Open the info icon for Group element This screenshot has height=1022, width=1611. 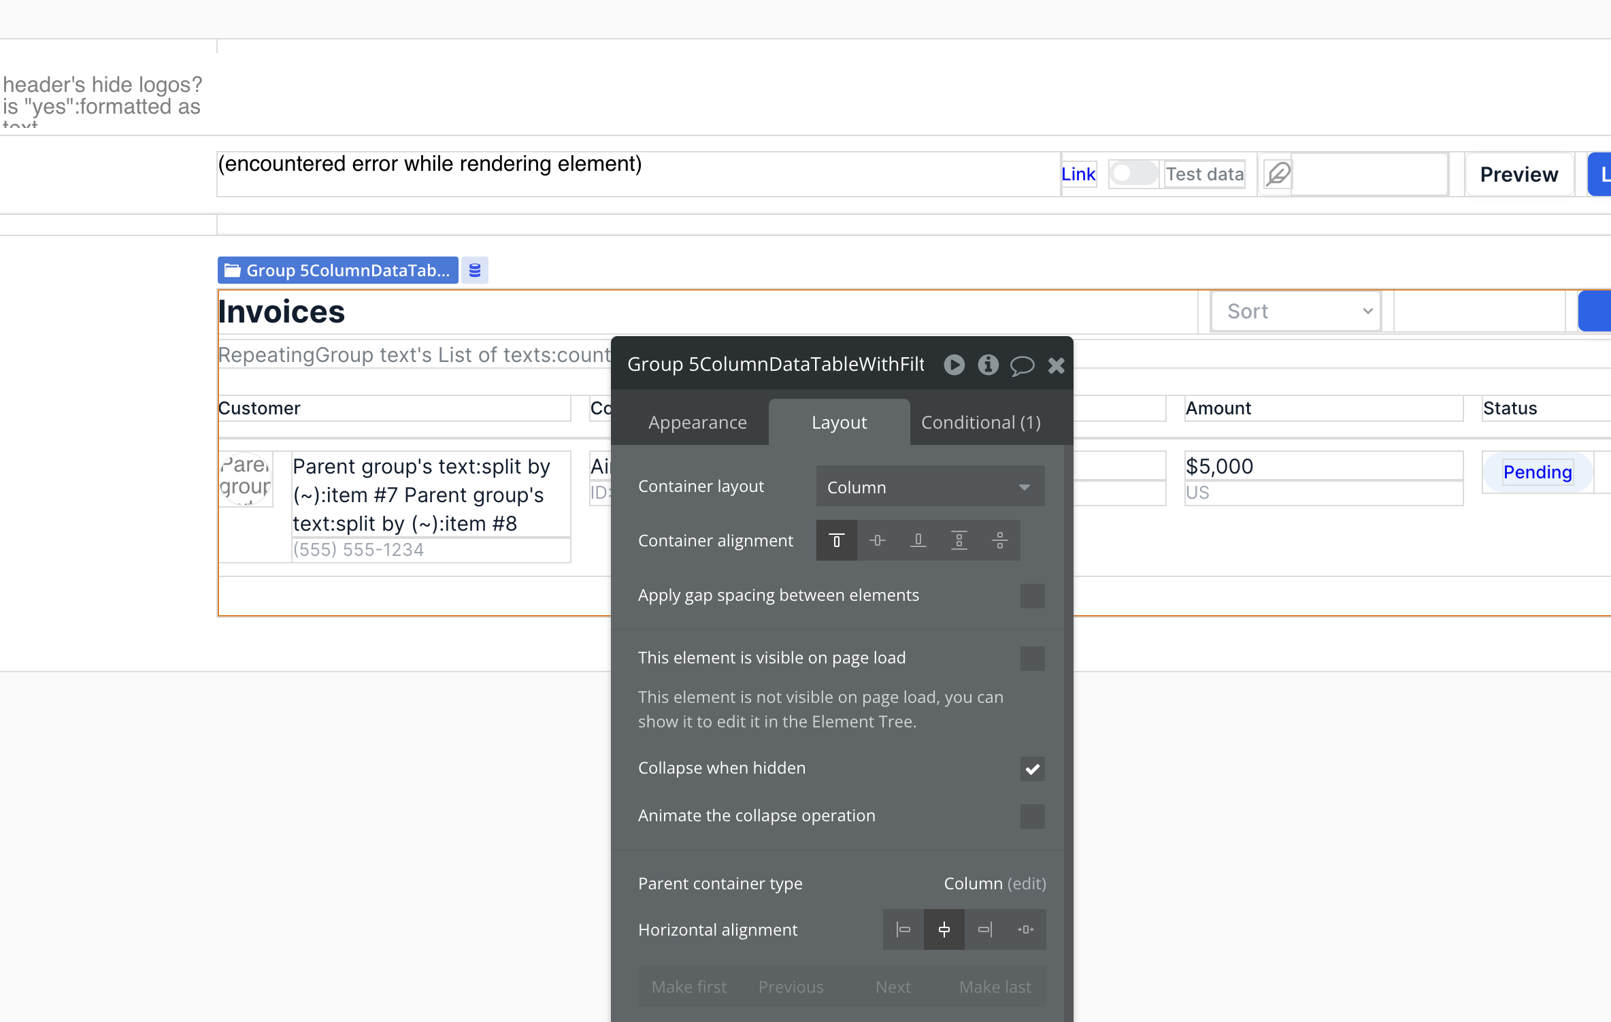pyautogui.click(x=988, y=365)
